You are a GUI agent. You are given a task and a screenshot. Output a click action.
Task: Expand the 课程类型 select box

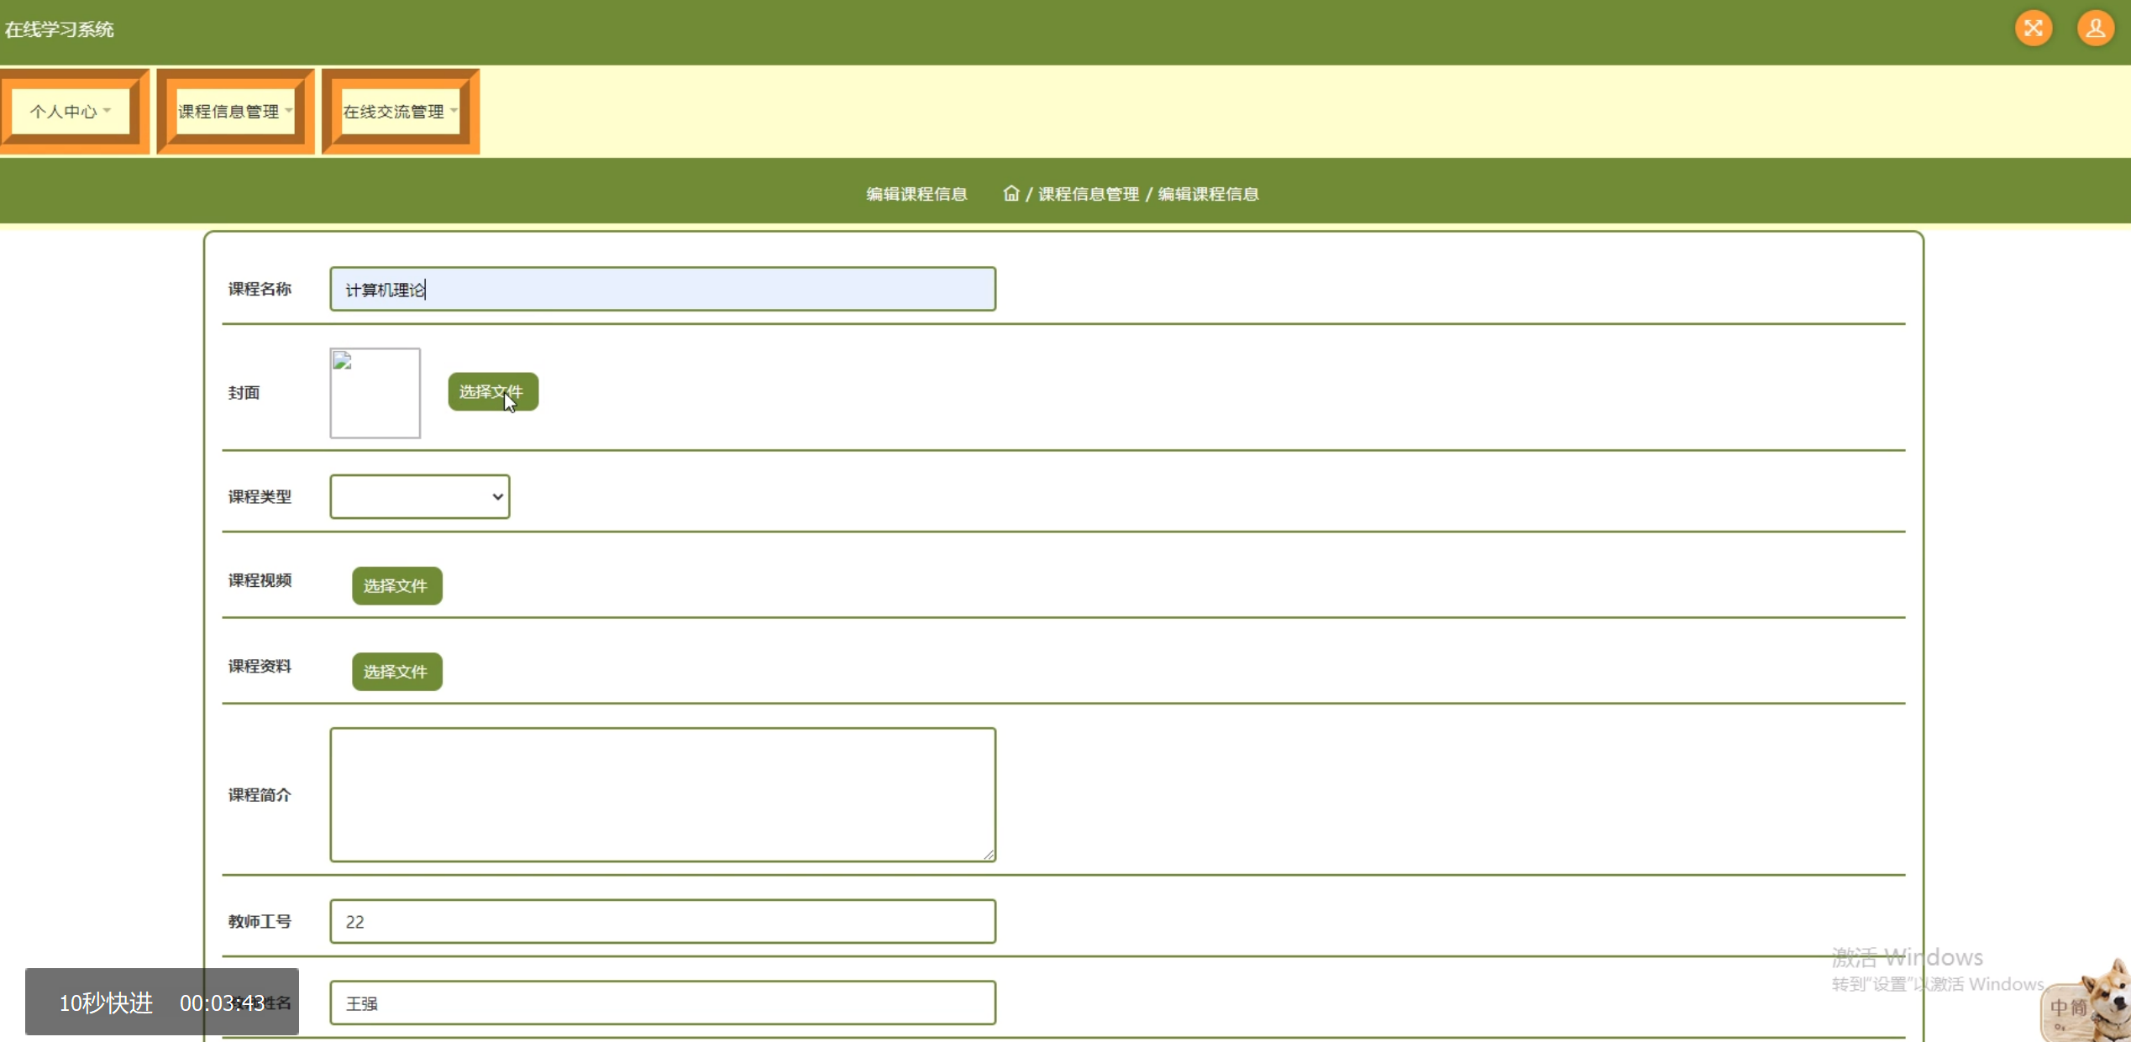(419, 496)
